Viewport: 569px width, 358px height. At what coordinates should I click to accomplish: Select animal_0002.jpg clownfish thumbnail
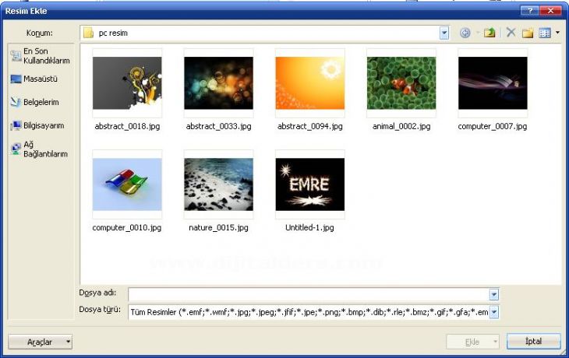(401, 83)
